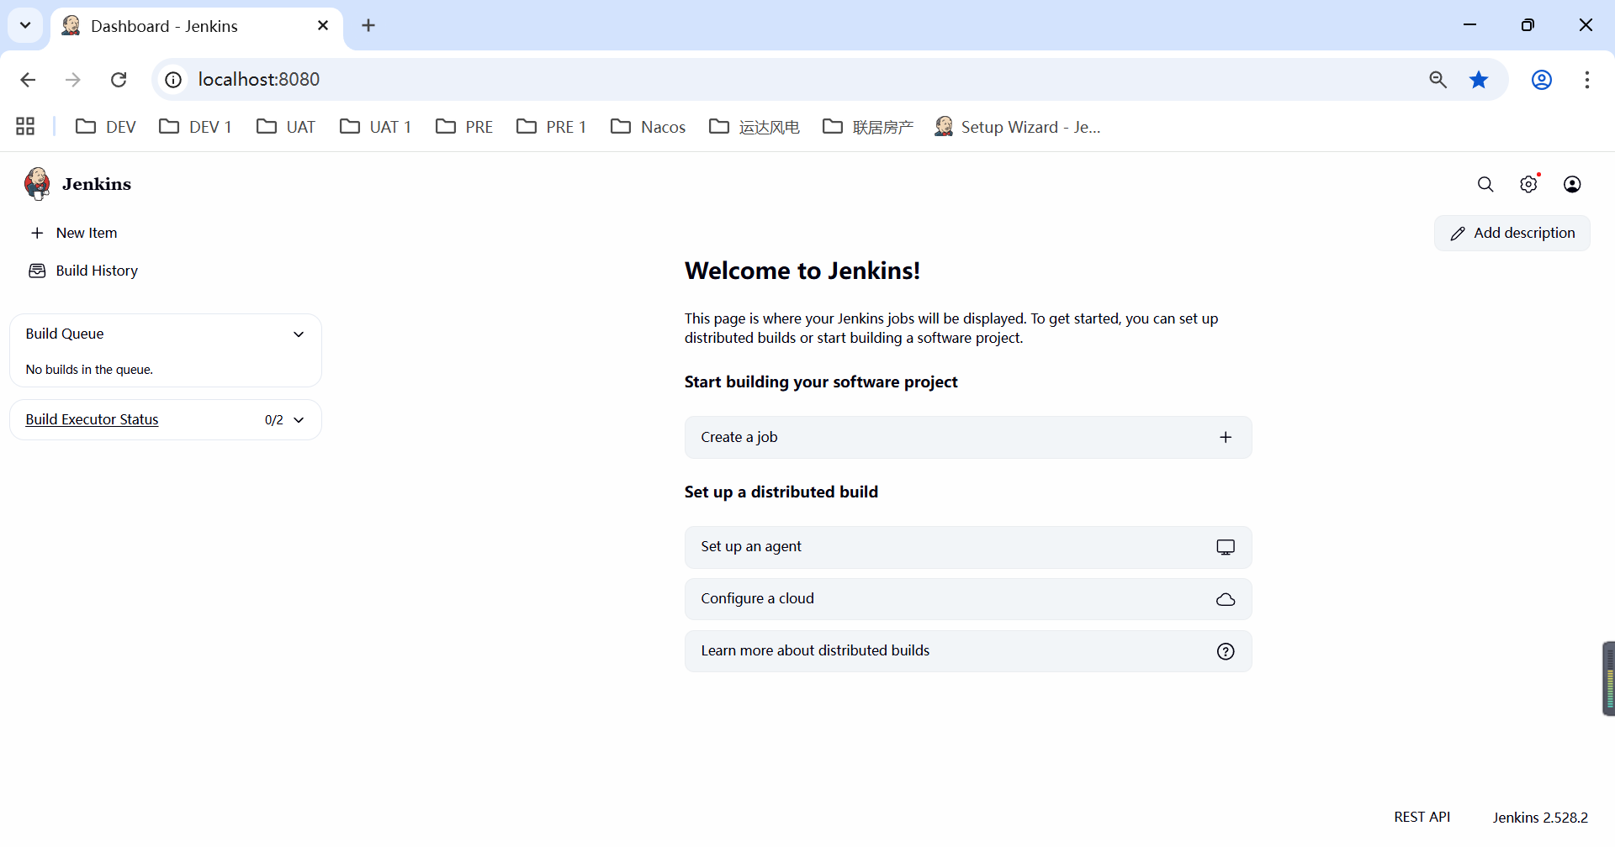Click the Jenkins logo mascot icon

pos(37,184)
